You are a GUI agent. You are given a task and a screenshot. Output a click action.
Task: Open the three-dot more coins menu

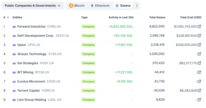pos(137,6)
